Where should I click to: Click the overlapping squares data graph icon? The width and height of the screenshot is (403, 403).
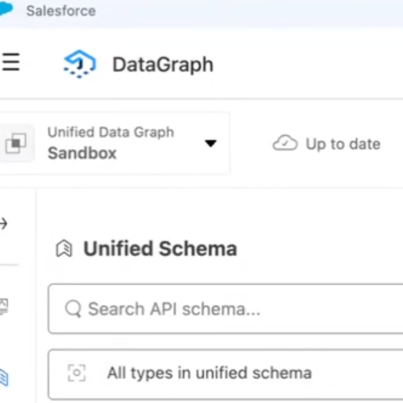tap(16, 143)
